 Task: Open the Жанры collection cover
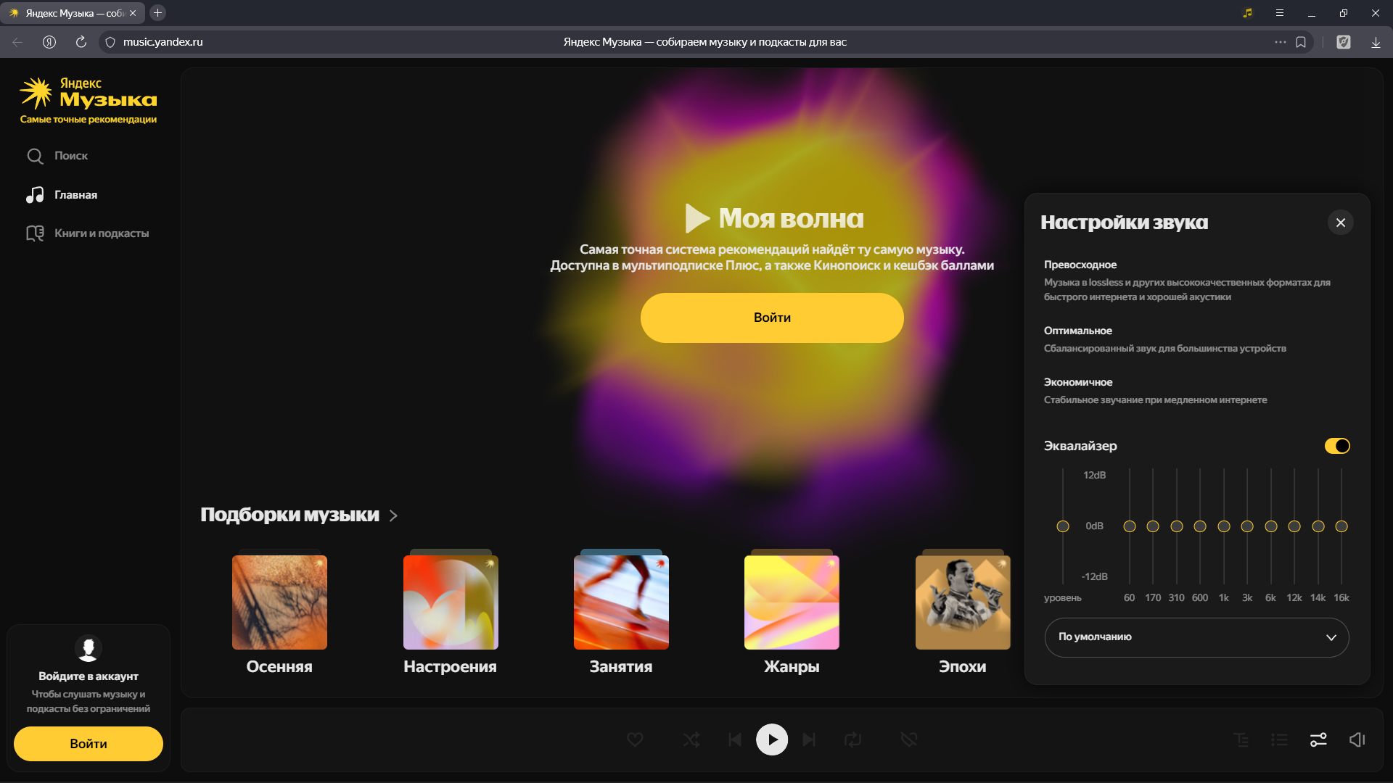[x=792, y=602]
